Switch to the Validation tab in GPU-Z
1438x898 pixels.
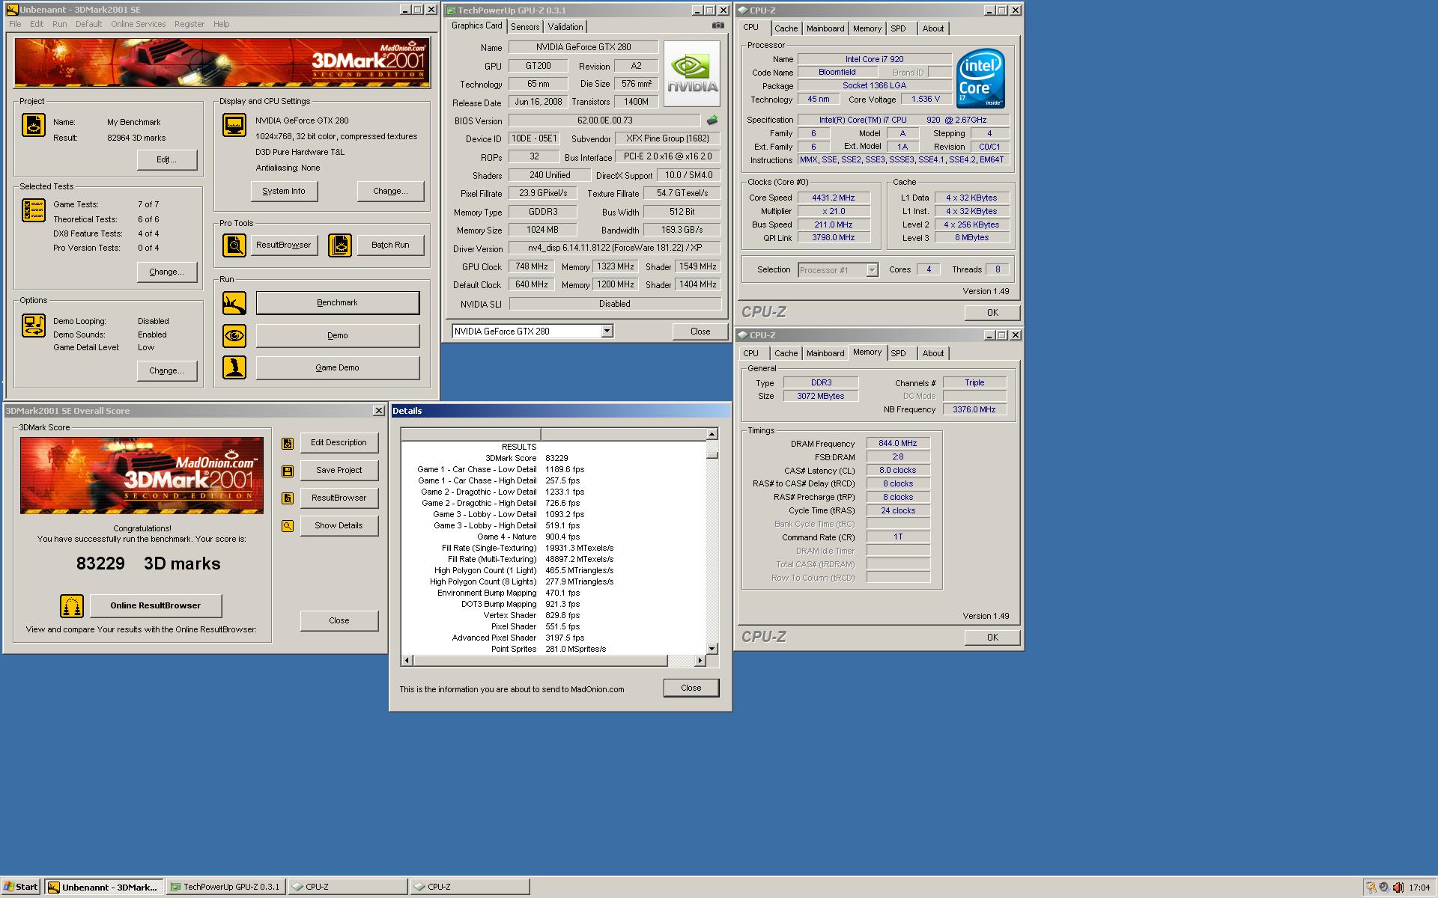click(x=565, y=27)
